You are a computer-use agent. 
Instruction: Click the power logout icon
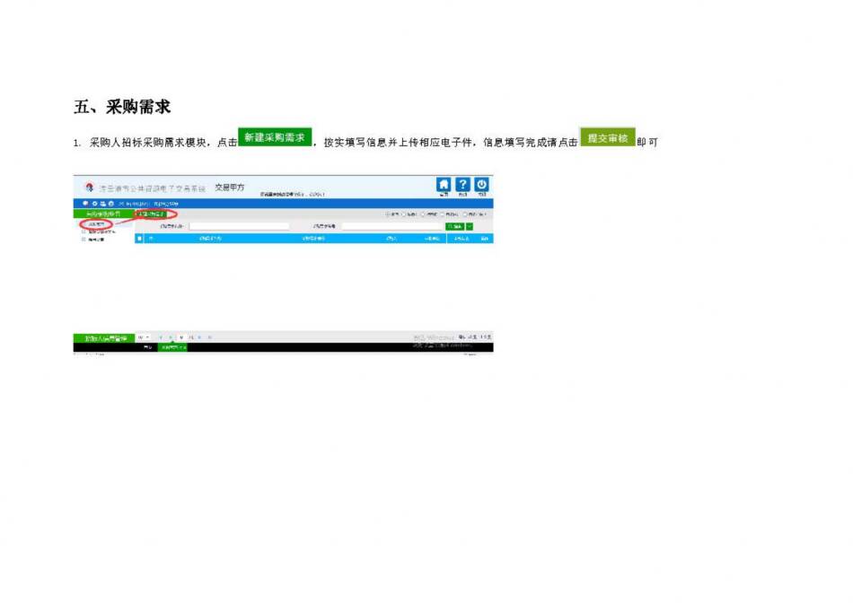(x=482, y=184)
